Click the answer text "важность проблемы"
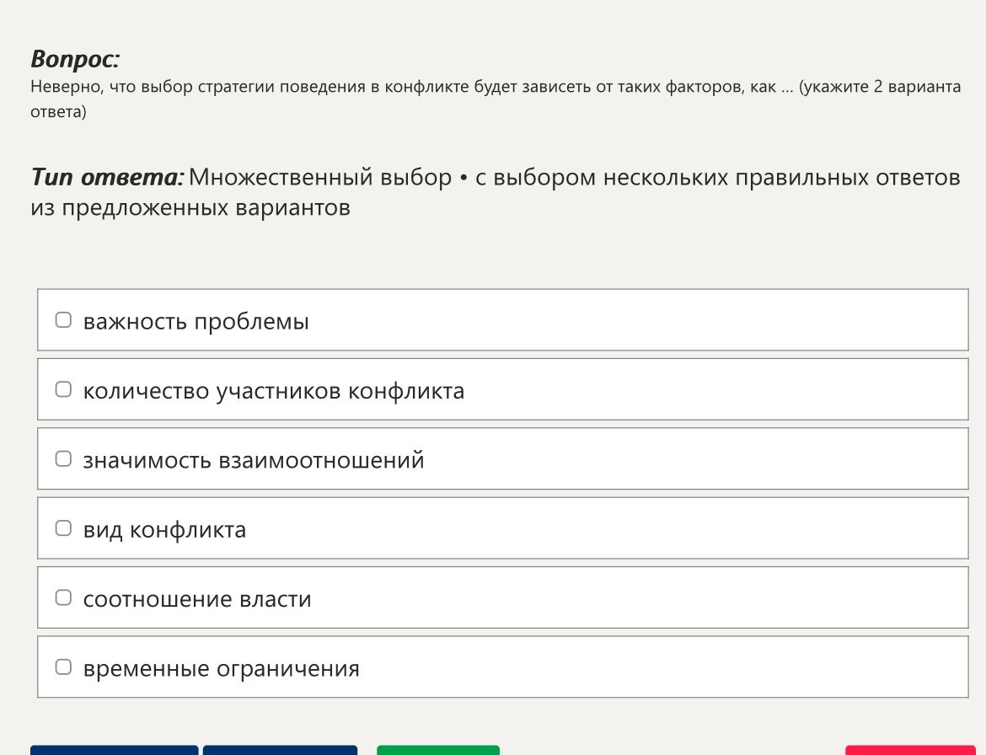 point(196,321)
